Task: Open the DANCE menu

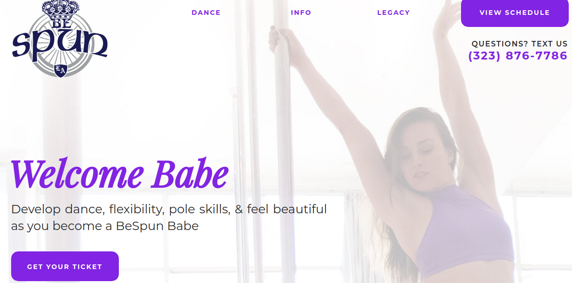Action: pos(206,13)
